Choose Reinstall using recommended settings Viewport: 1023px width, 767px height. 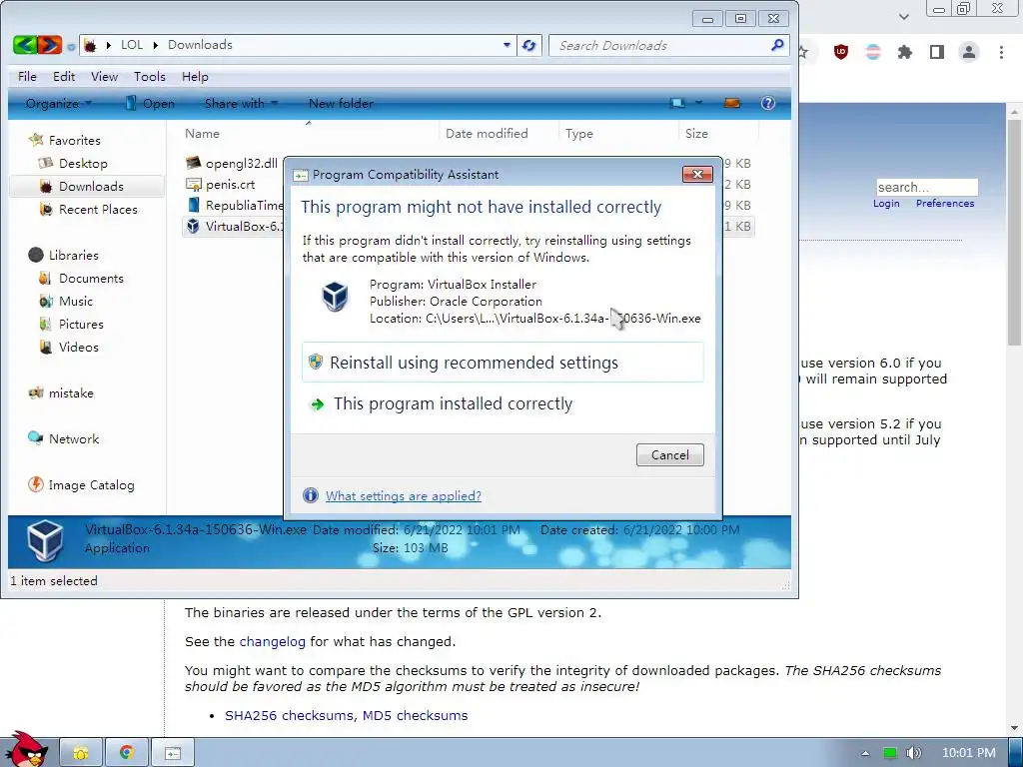tap(503, 362)
